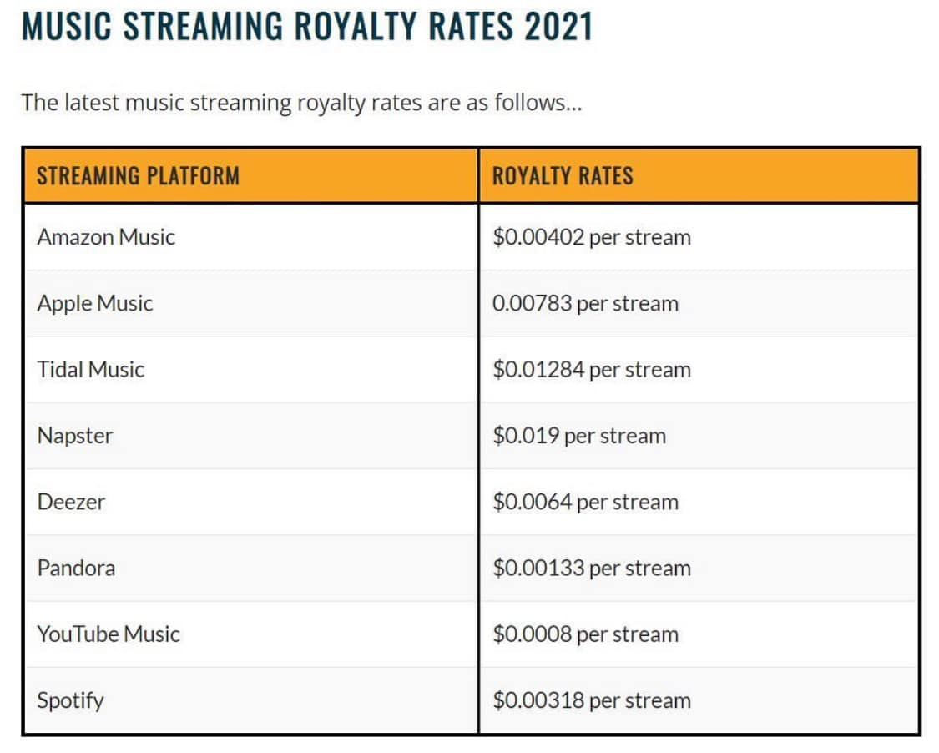Select Pandora's $0.00133 per stream rate
Image resolution: width=939 pixels, height=753 pixels.
[592, 568]
